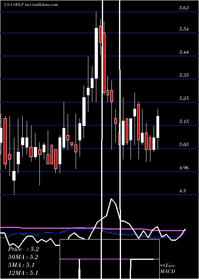Click the 5.15 price axis label
Screen dimensions: 199x279
(x=184, y=122)
